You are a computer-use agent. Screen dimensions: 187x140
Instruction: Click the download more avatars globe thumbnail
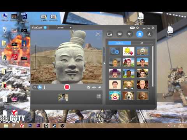coord(115,51)
